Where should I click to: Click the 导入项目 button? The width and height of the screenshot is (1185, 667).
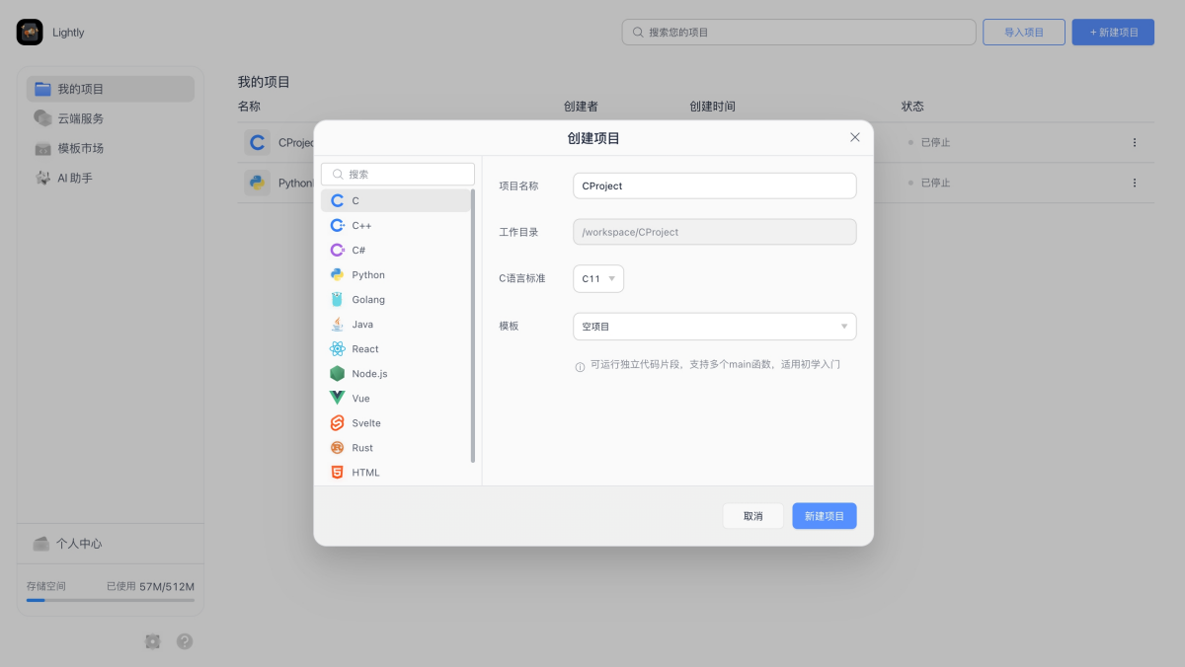[1024, 32]
